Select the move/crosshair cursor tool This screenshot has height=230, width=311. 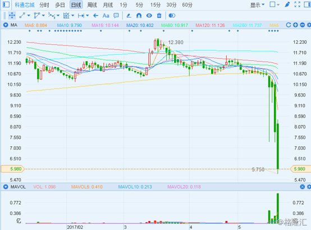click(x=12, y=16)
